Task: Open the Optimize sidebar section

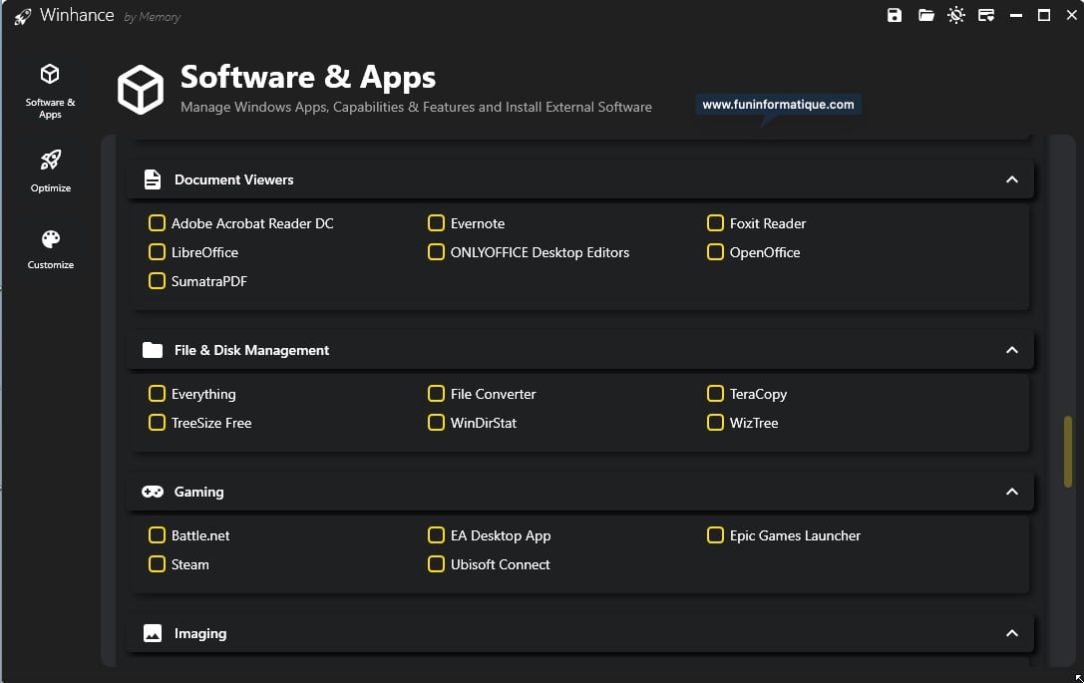Action: [51, 171]
